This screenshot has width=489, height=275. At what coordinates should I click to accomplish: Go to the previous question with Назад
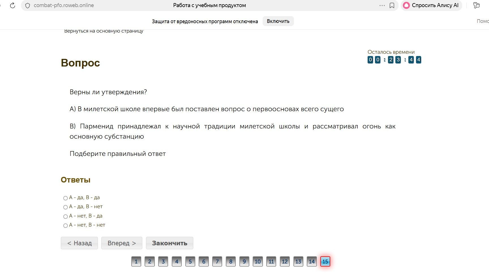point(79,243)
